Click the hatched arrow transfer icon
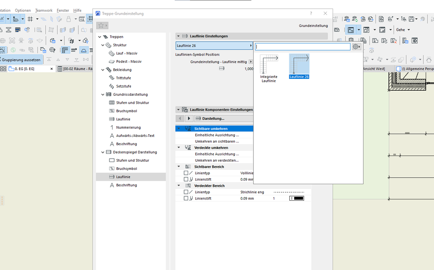This screenshot has width=434, height=270. 74,50
